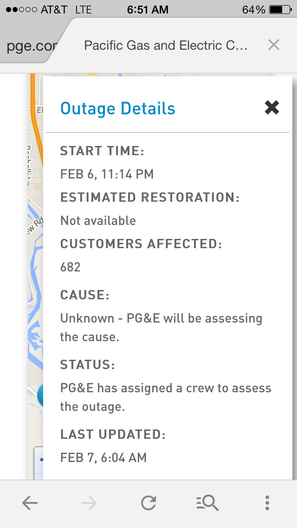The width and height of the screenshot is (297, 528).
Task: Tap the Outage Details heading
Action: [x=118, y=108]
